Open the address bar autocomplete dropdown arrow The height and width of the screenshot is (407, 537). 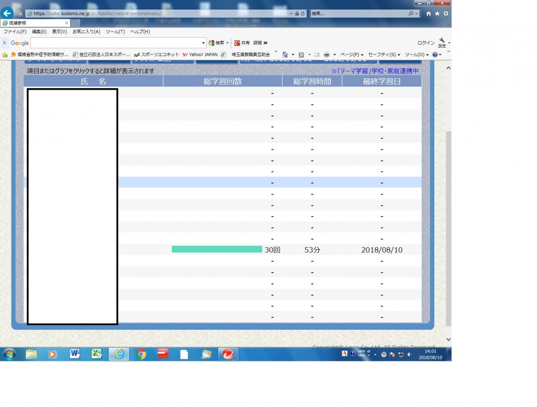pos(291,14)
